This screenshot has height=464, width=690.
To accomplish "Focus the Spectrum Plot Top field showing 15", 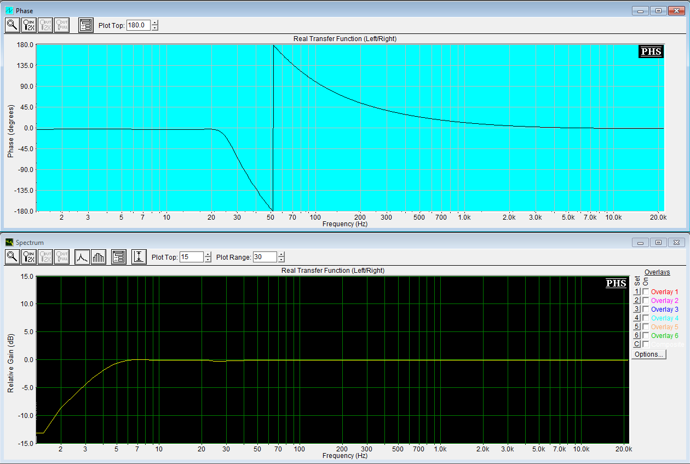I will point(192,257).
